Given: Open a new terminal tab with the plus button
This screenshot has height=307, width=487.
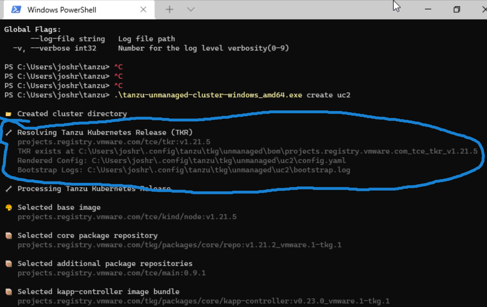Looking at the screenshot, I should click(169, 9).
